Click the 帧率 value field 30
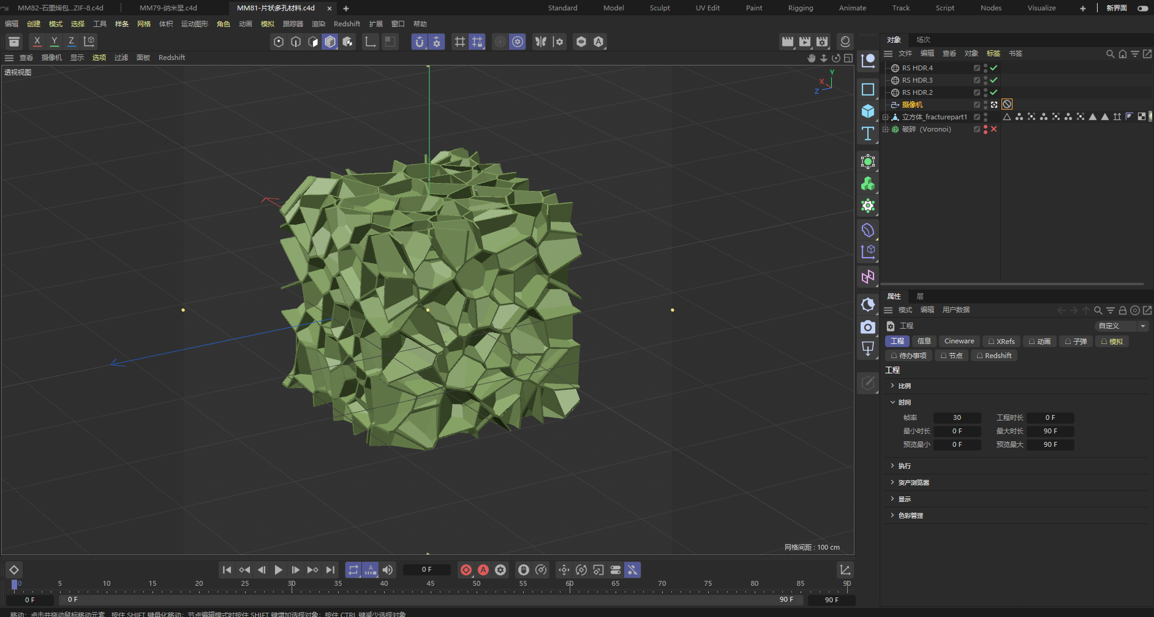Image resolution: width=1154 pixels, height=617 pixels. coord(957,417)
